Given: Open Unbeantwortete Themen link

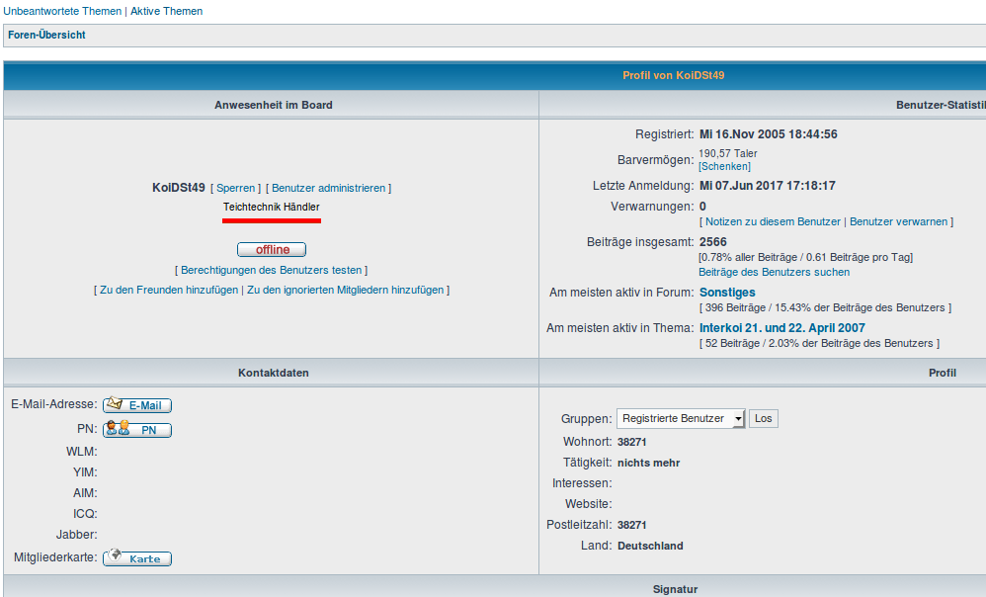Looking at the screenshot, I should pos(63,12).
